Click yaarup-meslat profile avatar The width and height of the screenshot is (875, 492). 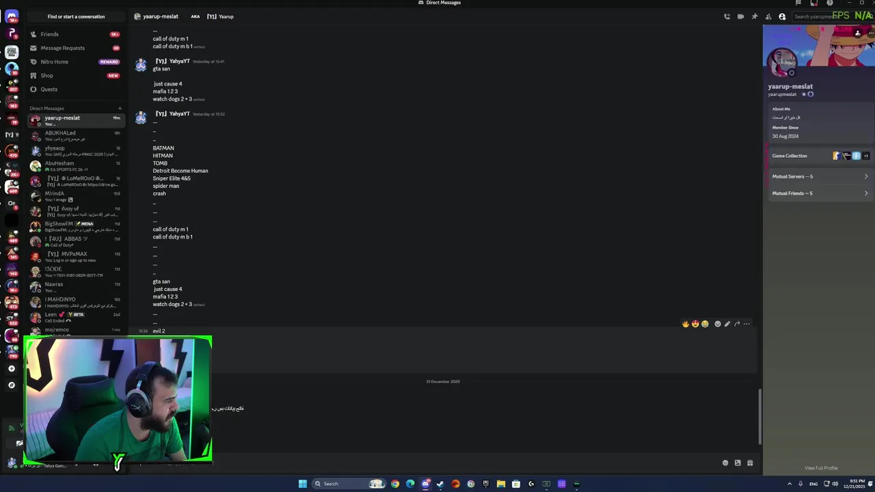pos(783,63)
